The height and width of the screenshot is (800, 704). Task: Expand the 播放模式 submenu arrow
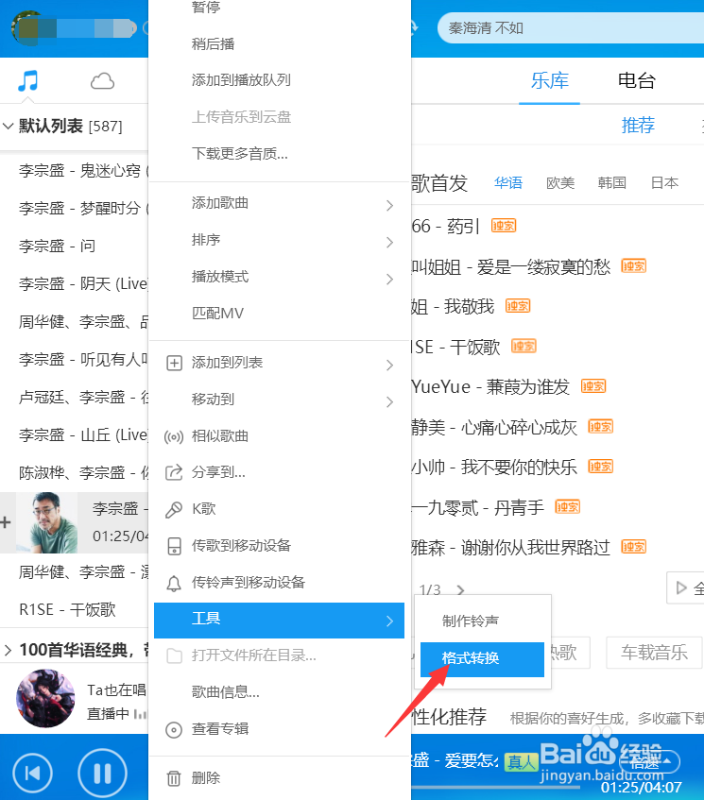(389, 279)
